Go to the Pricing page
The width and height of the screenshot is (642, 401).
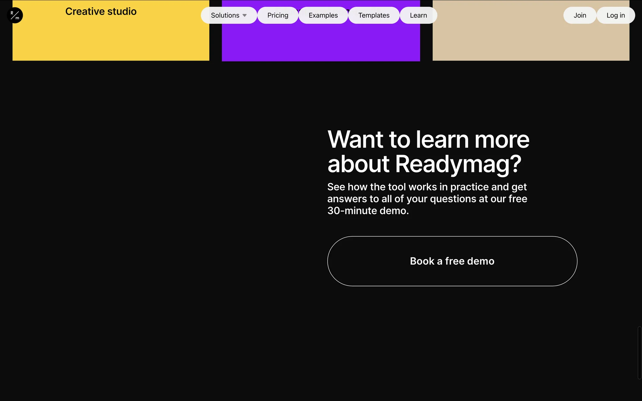278,15
